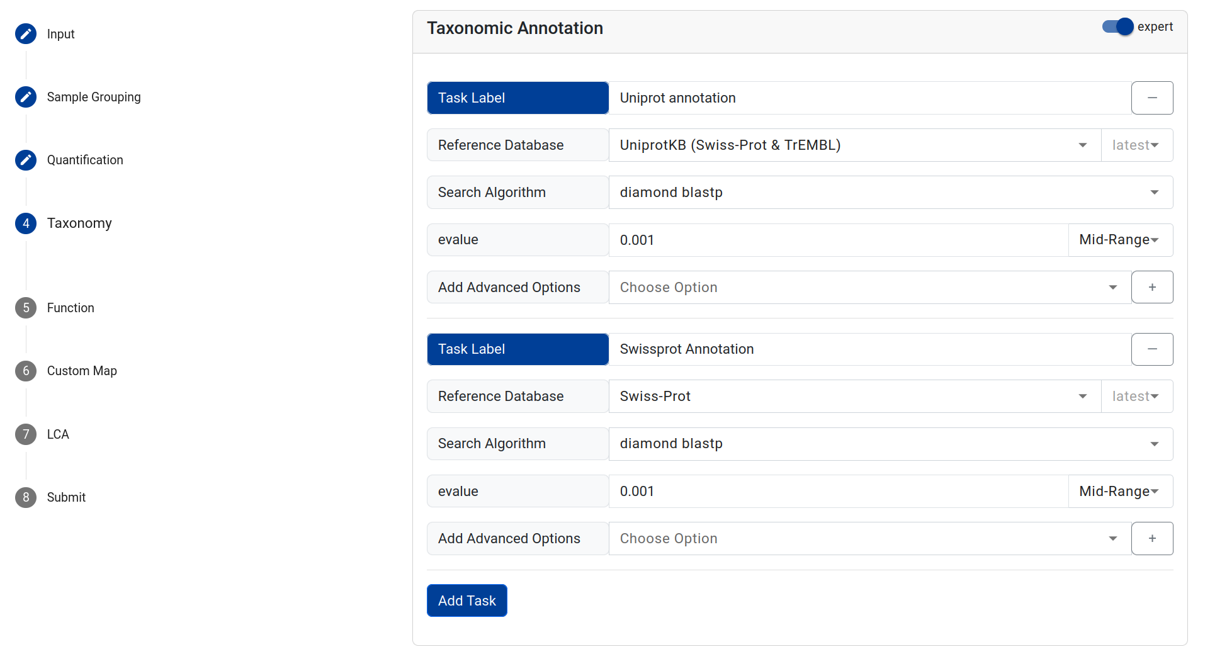Image resolution: width=1210 pixels, height=654 pixels.
Task: Toggle the expert mode switch
Action: pos(1117,26)
